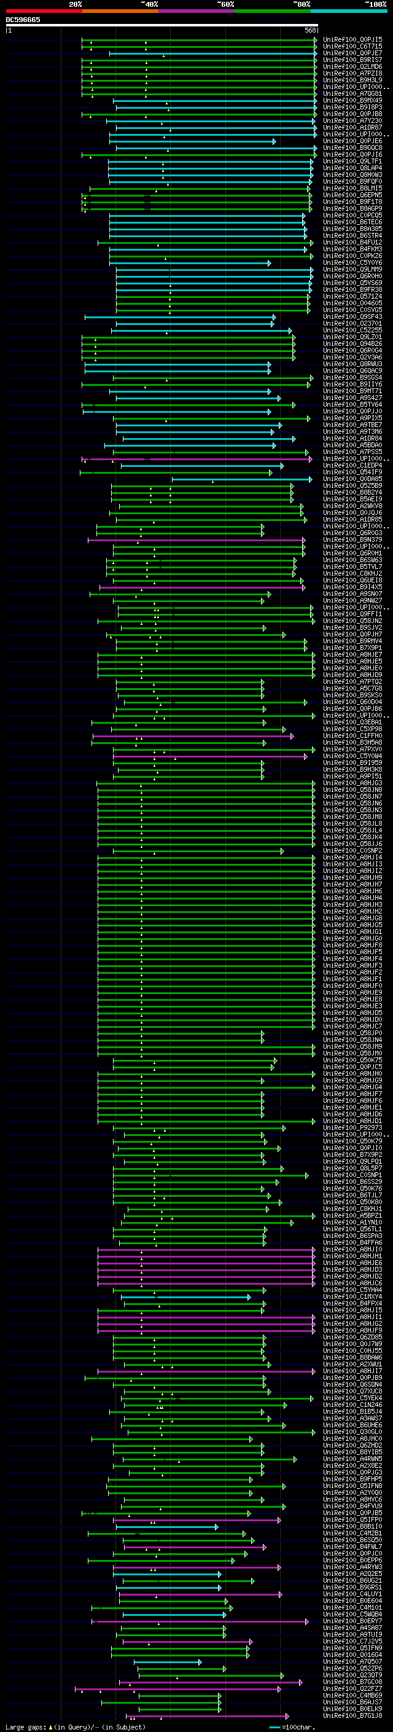393x1732 pixels.
Task: Select the UniRef100_C5Y0Y6 label
Action: [x=352, y=263]
